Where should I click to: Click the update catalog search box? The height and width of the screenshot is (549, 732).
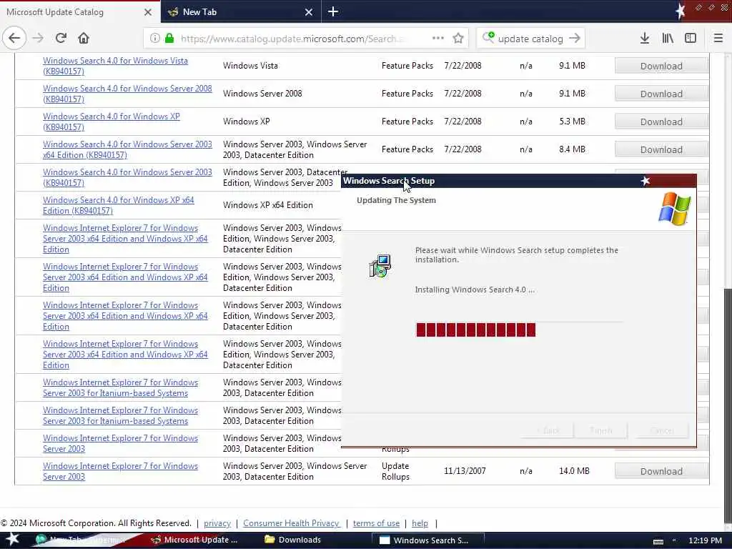[x=530, y=39]
